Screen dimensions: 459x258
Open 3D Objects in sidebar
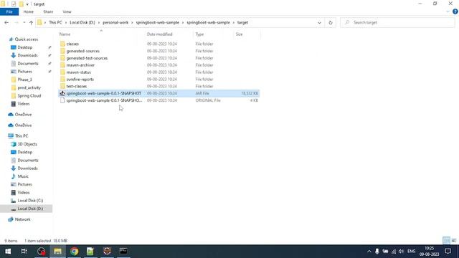[27, 144]
